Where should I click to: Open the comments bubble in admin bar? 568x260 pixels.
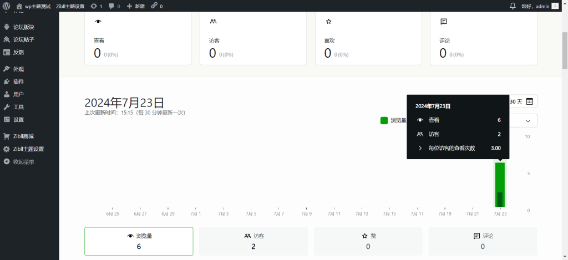click(x=111, y=6)
